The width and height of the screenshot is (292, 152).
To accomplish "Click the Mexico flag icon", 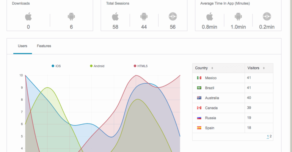I will click(199, 78).
